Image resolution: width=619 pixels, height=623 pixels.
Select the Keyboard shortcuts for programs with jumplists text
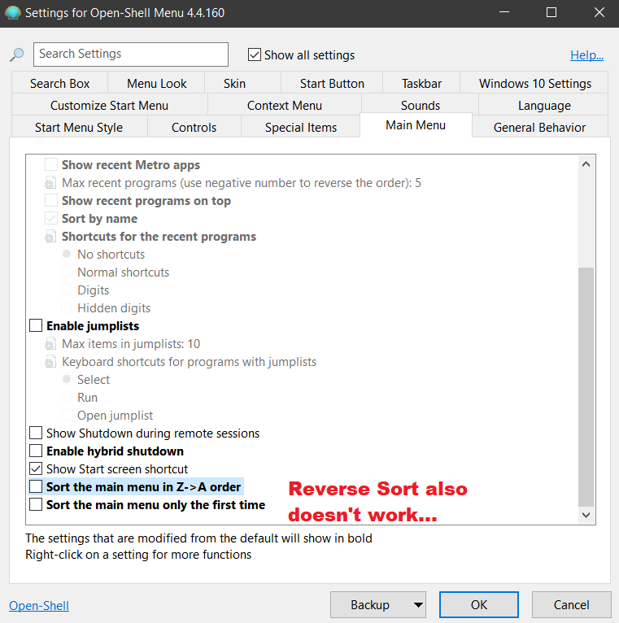[x=190, y=362]
